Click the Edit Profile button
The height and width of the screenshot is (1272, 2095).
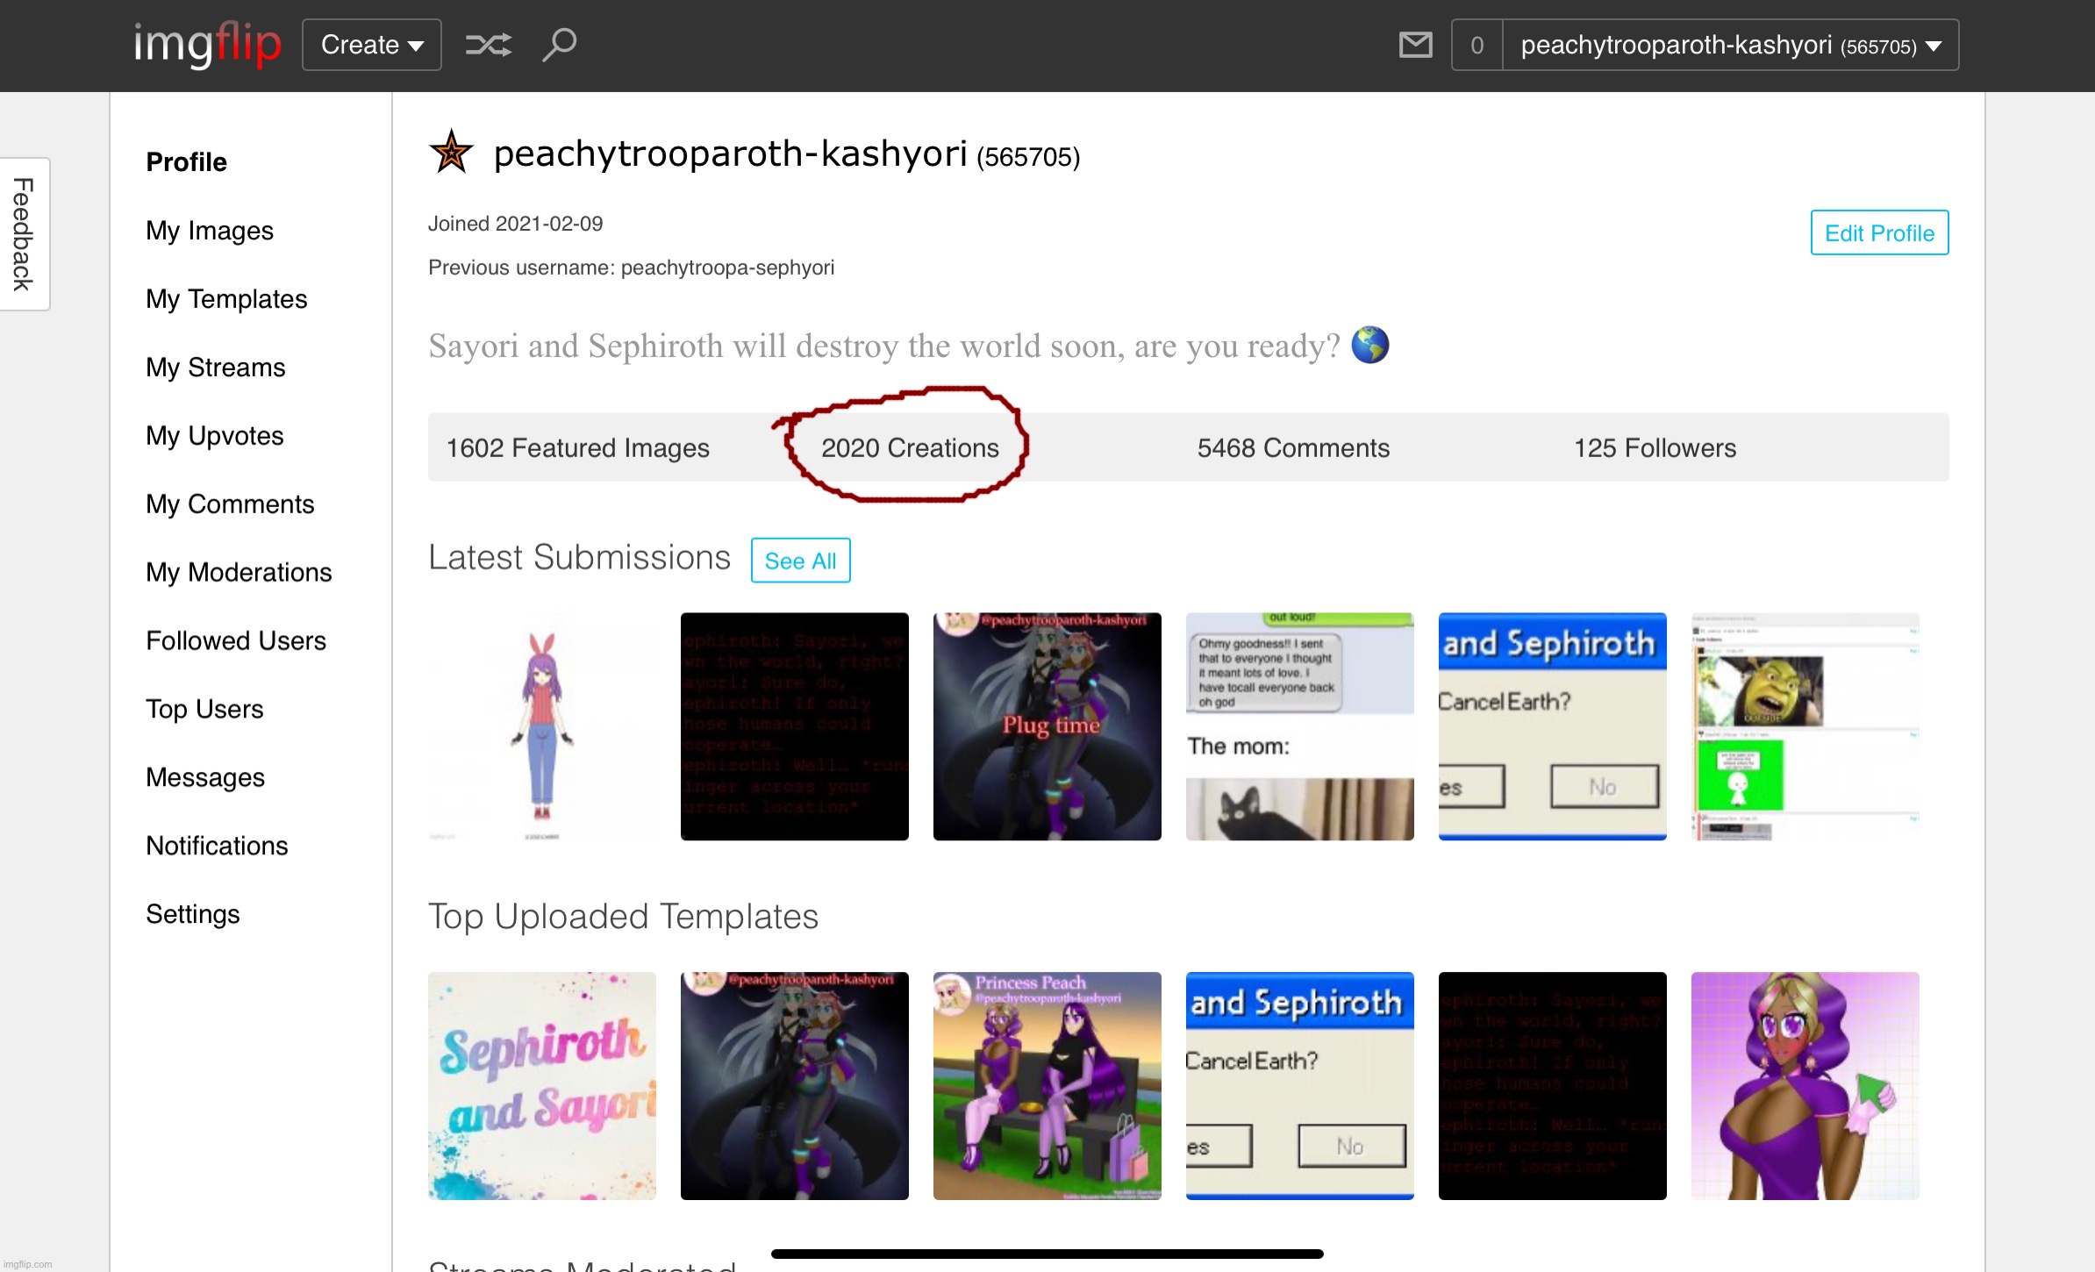click(x=1879, y=232)
